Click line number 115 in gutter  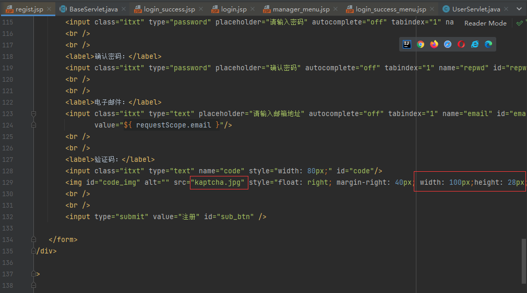coord(8,22)
